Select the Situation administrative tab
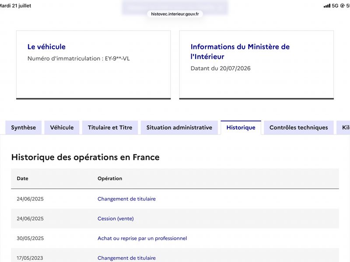Image resolution: width=350 pixels, height=262 pixels. click(x=179, y=128)
